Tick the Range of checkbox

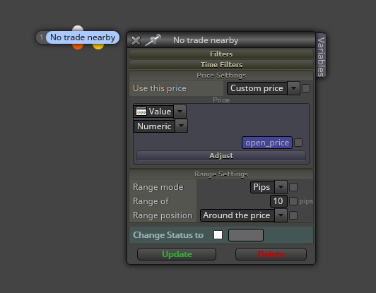tap(293, 201)
